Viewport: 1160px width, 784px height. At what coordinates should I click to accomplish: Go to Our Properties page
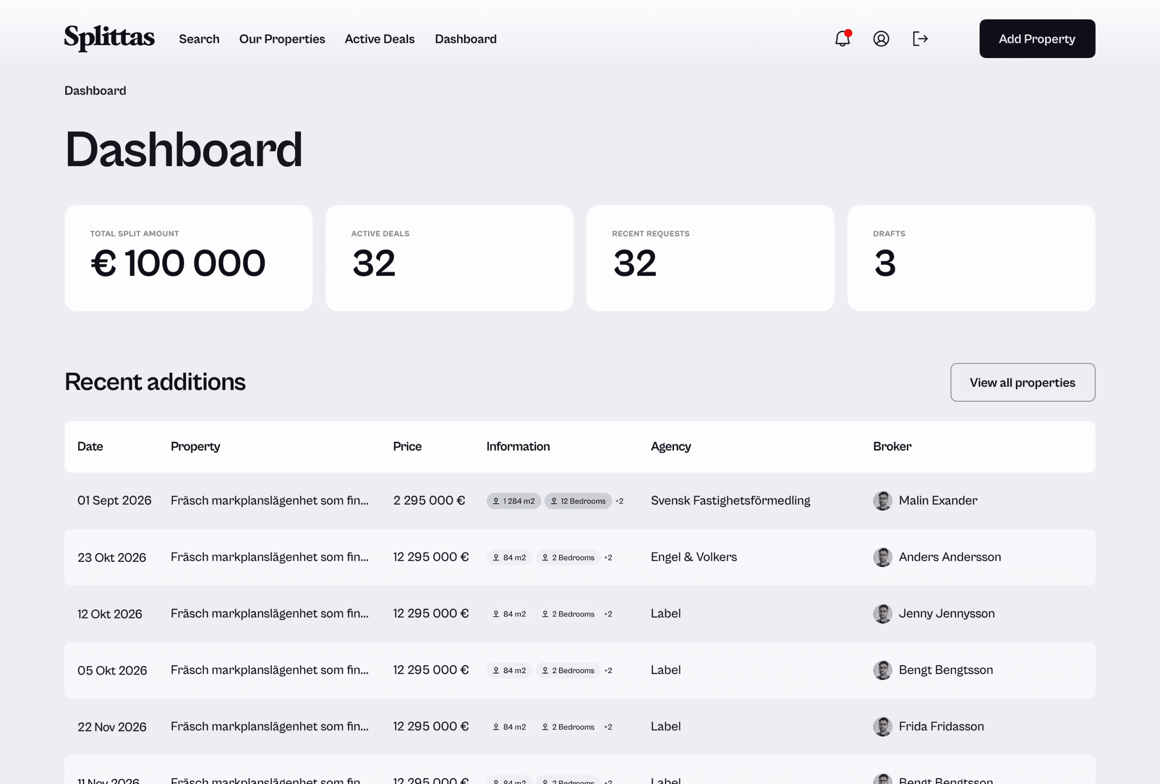point(282,39)
